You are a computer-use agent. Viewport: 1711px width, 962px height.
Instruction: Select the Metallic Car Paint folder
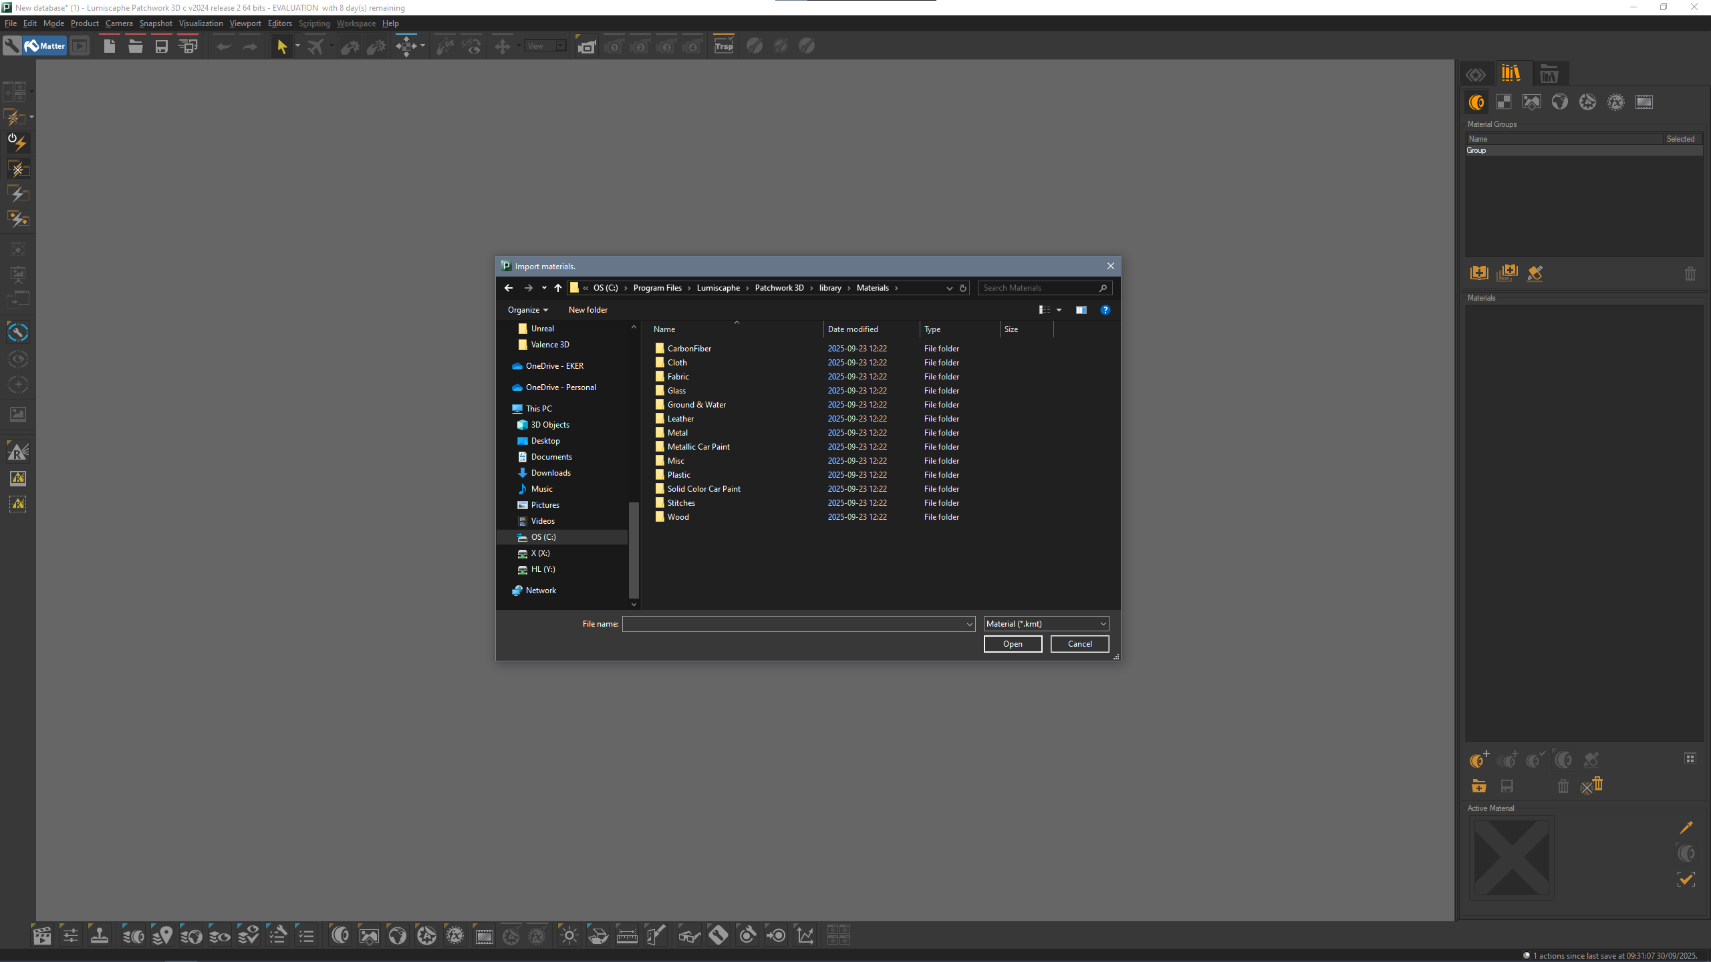[x=698, y=447]
